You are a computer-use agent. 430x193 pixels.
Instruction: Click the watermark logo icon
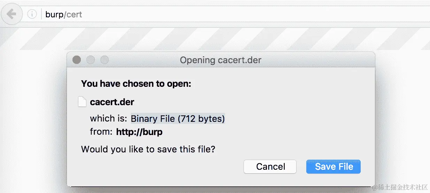375,187
